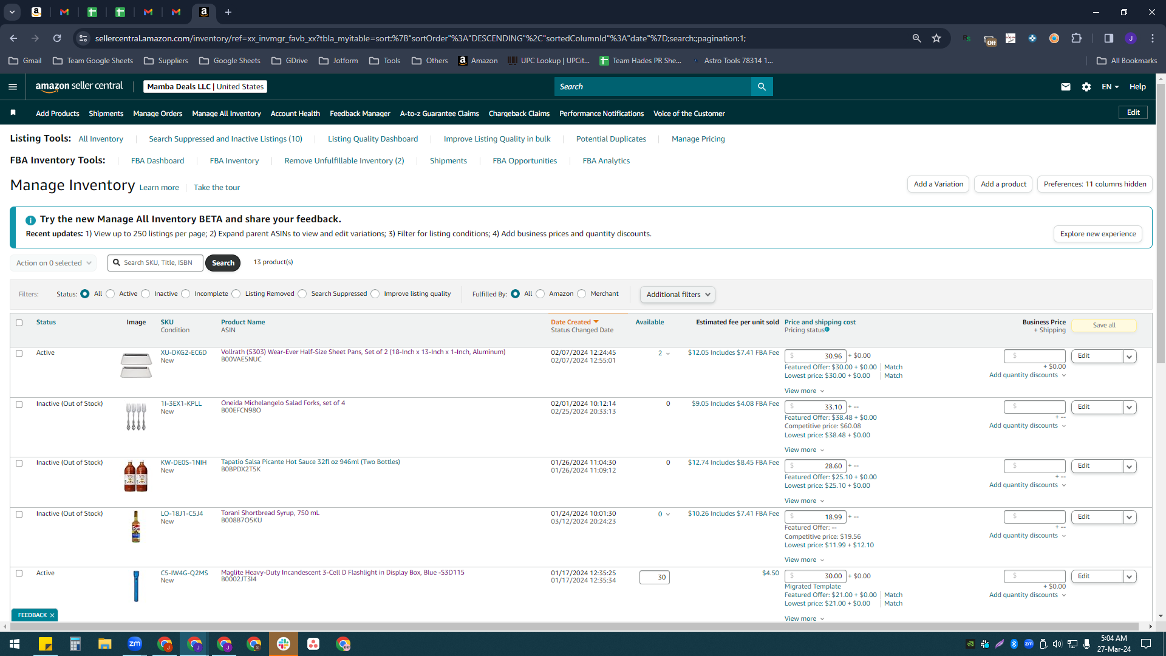Open the Add Products menu item
Image resolution: width=1166 pixels, height=656 pixels.
(x=58, y=114)
